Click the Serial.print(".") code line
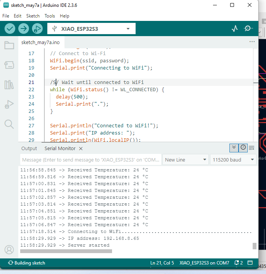 click(x=82, y=104)
